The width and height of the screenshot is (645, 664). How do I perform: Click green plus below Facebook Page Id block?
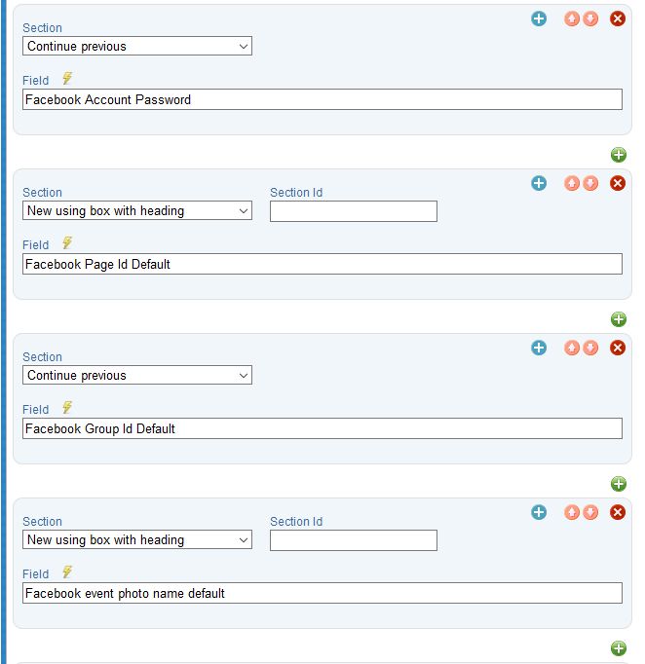619,319
